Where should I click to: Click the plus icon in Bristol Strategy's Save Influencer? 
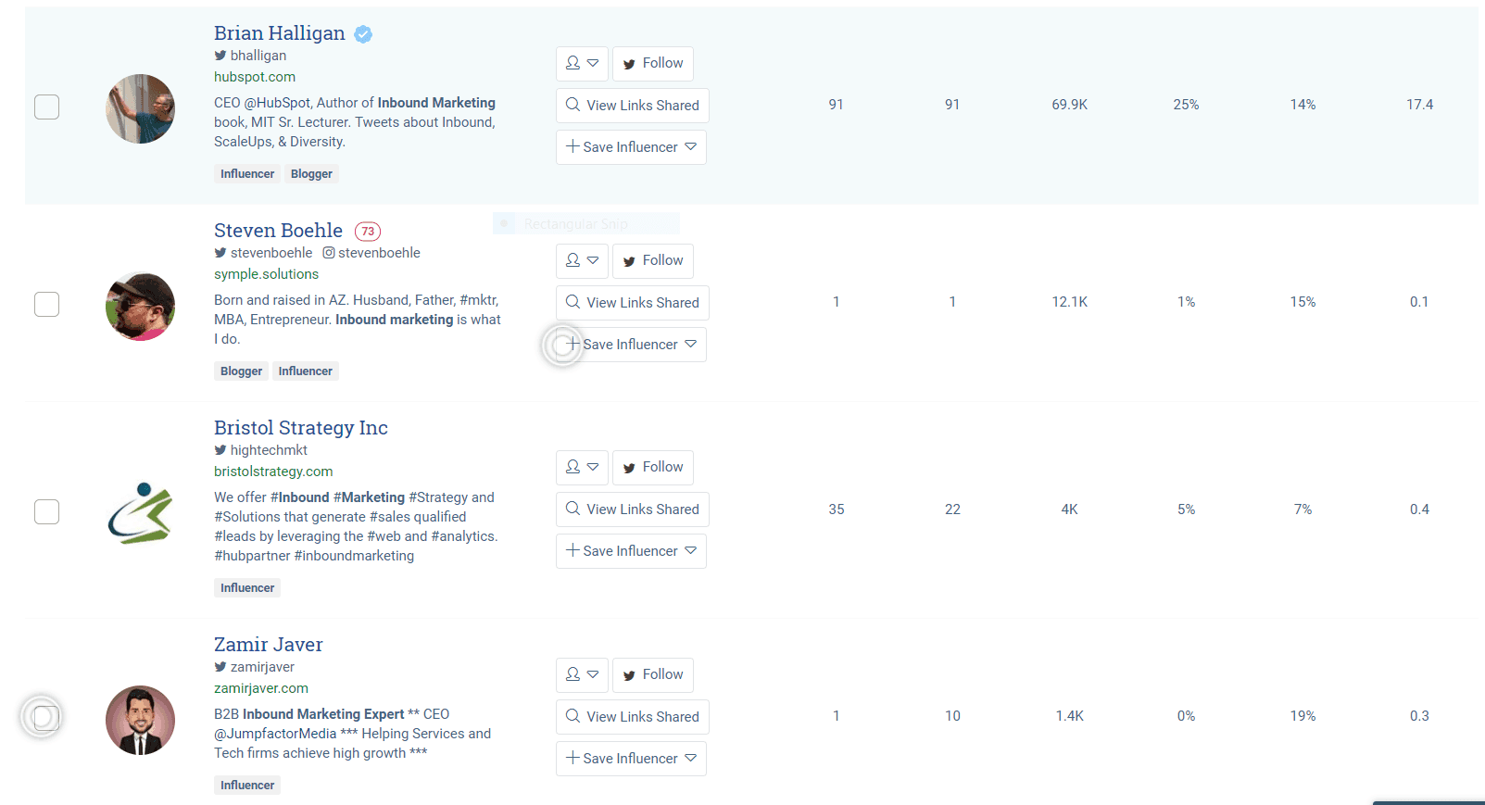[573, 550]
